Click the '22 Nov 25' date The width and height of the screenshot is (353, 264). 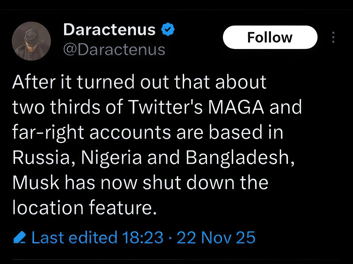pyautogui.click(x=216, y=238)
